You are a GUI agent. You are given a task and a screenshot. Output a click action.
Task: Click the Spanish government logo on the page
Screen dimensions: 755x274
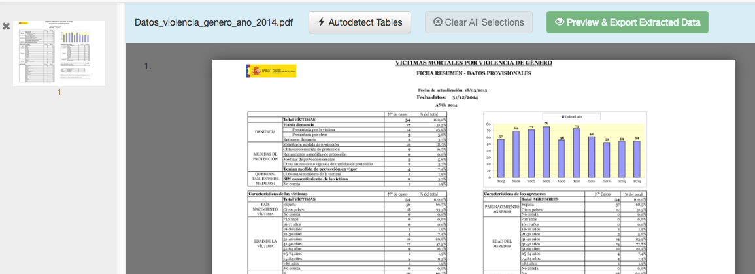pyautogui.click(x=271, y=71)
